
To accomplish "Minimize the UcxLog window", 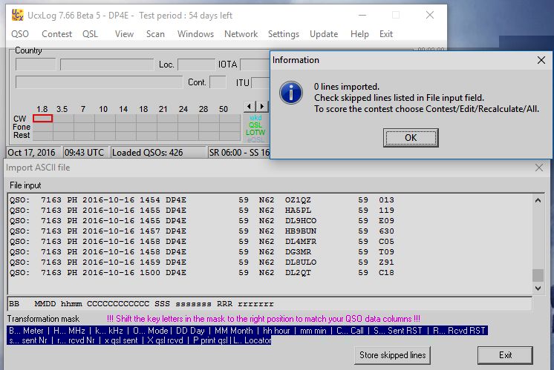I will 362,15.
